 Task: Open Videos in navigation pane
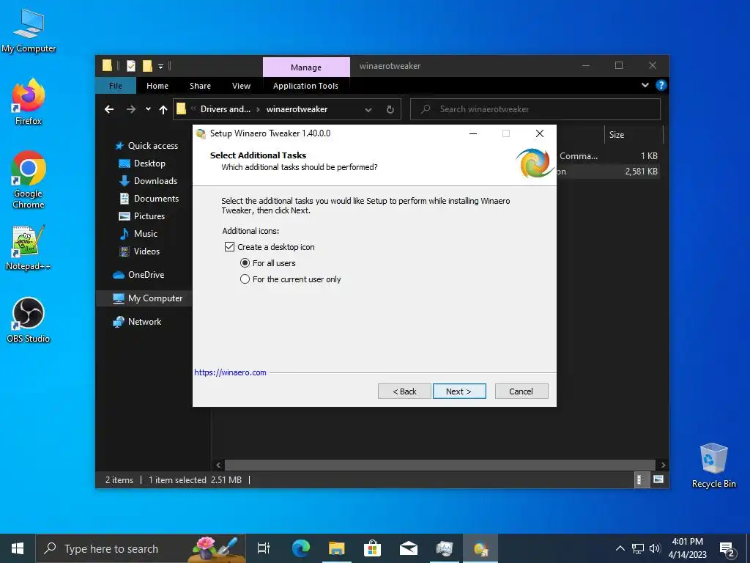pyautogui.click(x=140, y=251)
